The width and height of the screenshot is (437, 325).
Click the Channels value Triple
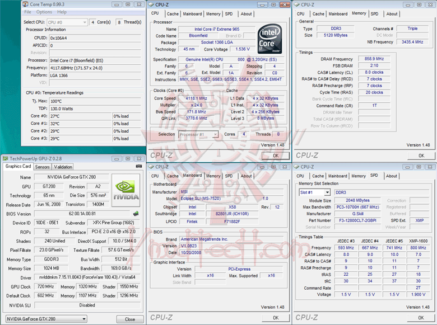tap(412, 29)
